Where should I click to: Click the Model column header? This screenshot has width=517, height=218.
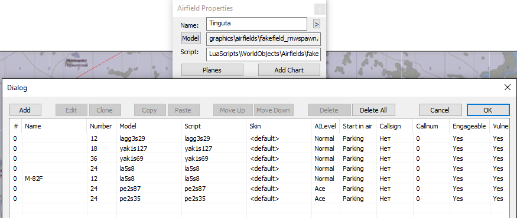pyautogui.click(x=149, y=126)
